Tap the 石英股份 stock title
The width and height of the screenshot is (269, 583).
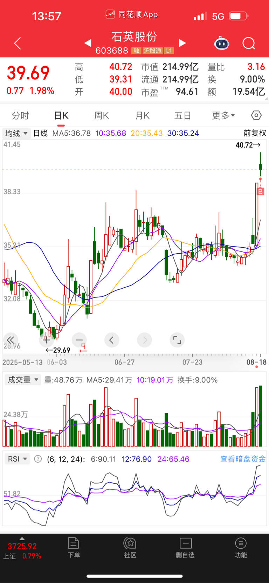(x=134, y=37)
